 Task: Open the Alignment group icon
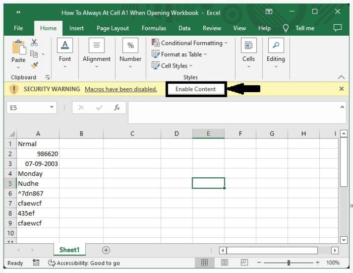pos(96,46)
